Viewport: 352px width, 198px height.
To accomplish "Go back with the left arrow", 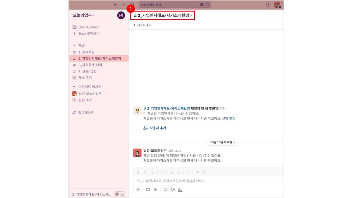I will click(115, 5).
